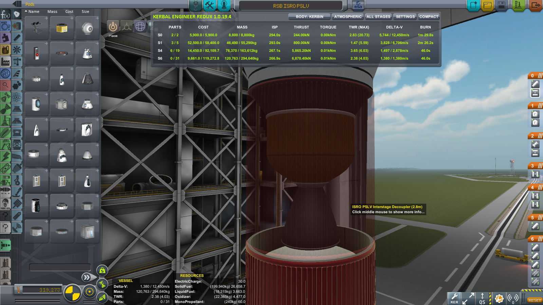
Task: Sort parts by Cost
Action: [x=69, y=12]
